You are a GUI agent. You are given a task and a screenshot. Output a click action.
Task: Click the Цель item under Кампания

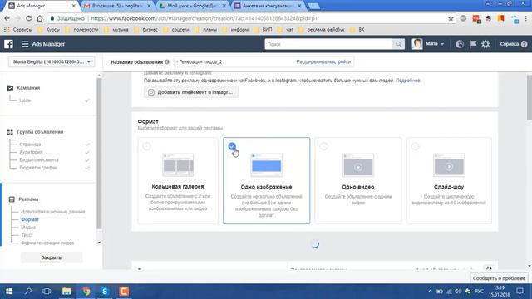point(25,100)
